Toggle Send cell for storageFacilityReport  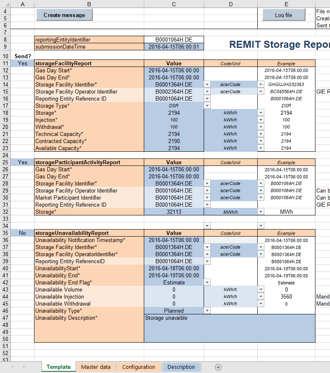(x=22, y=63)
